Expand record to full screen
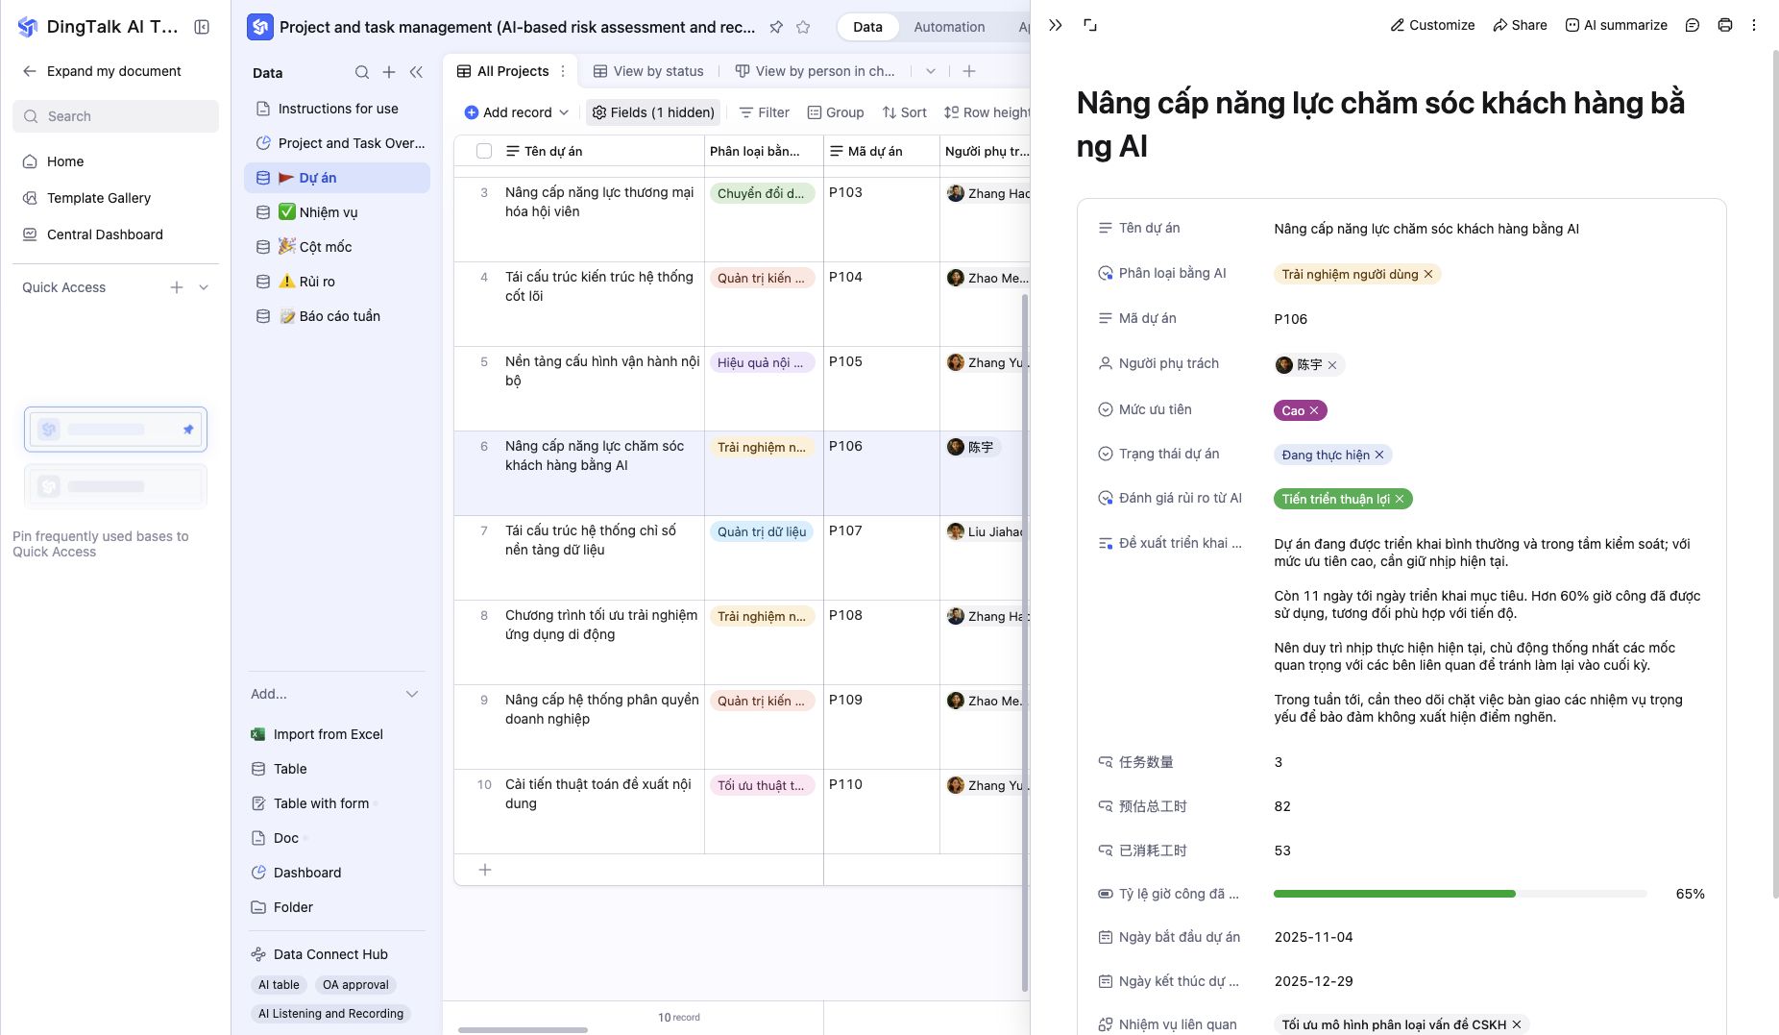 point(1090,25)
